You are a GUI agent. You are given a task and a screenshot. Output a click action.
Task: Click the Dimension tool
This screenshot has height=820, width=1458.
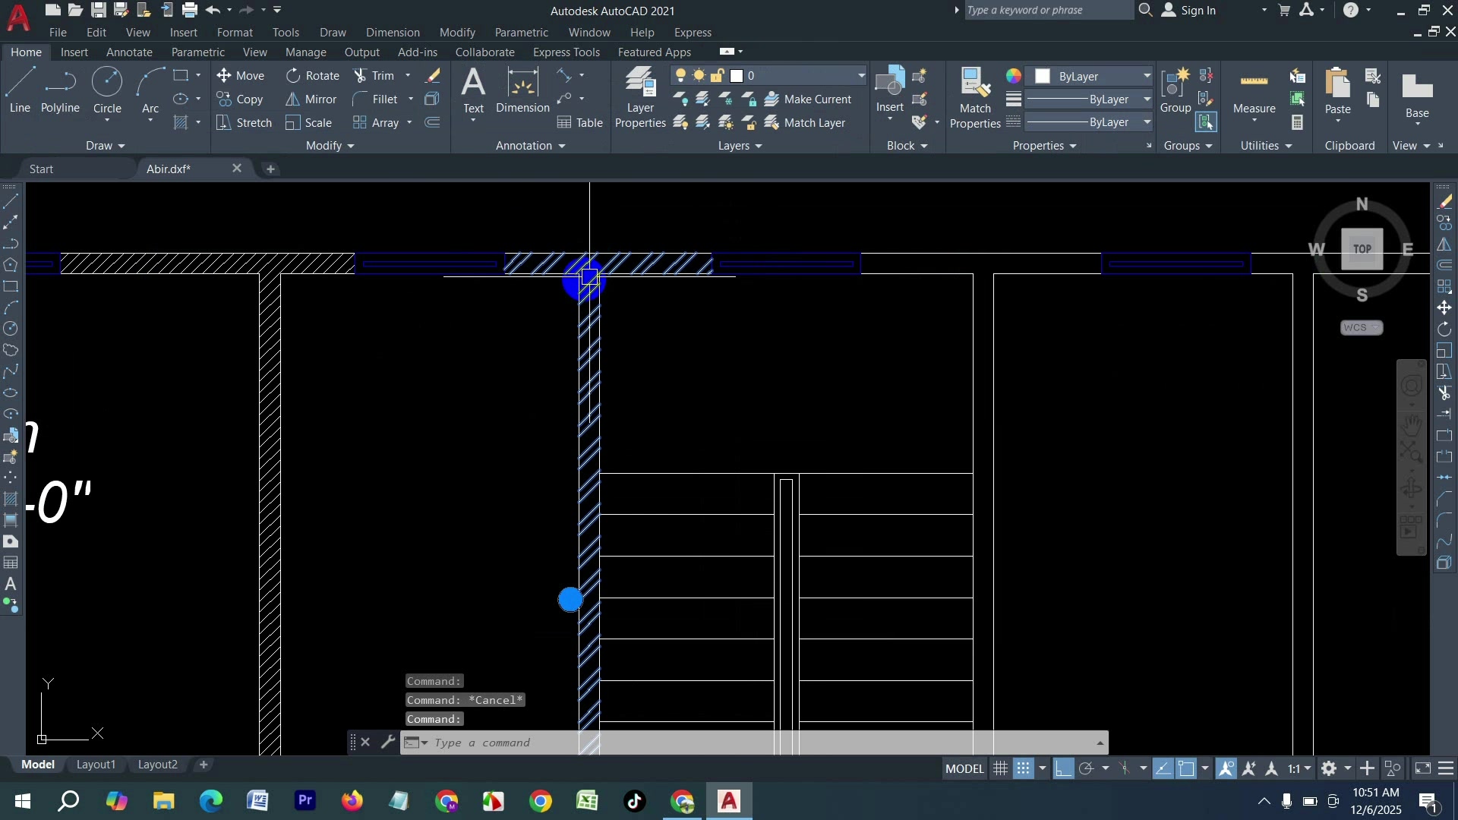tap(522, 91)
